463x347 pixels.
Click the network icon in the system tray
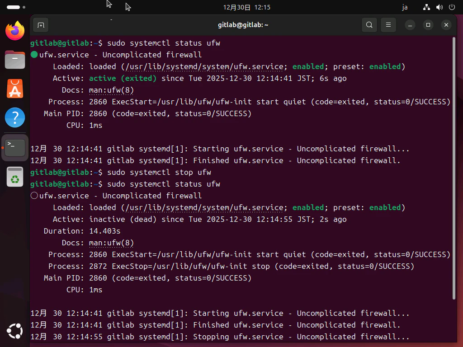pos(426,7)
